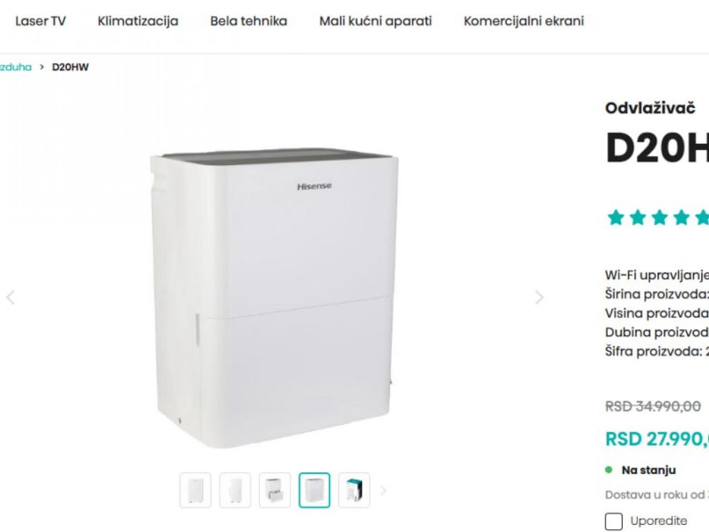This screenshot has height=532, width=709.
Task: Tick the Uporedite compare checkbox
Action: [614, 521]
